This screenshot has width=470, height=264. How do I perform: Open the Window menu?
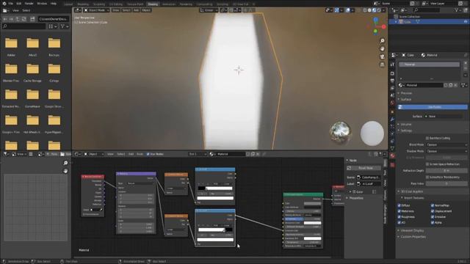42,4
